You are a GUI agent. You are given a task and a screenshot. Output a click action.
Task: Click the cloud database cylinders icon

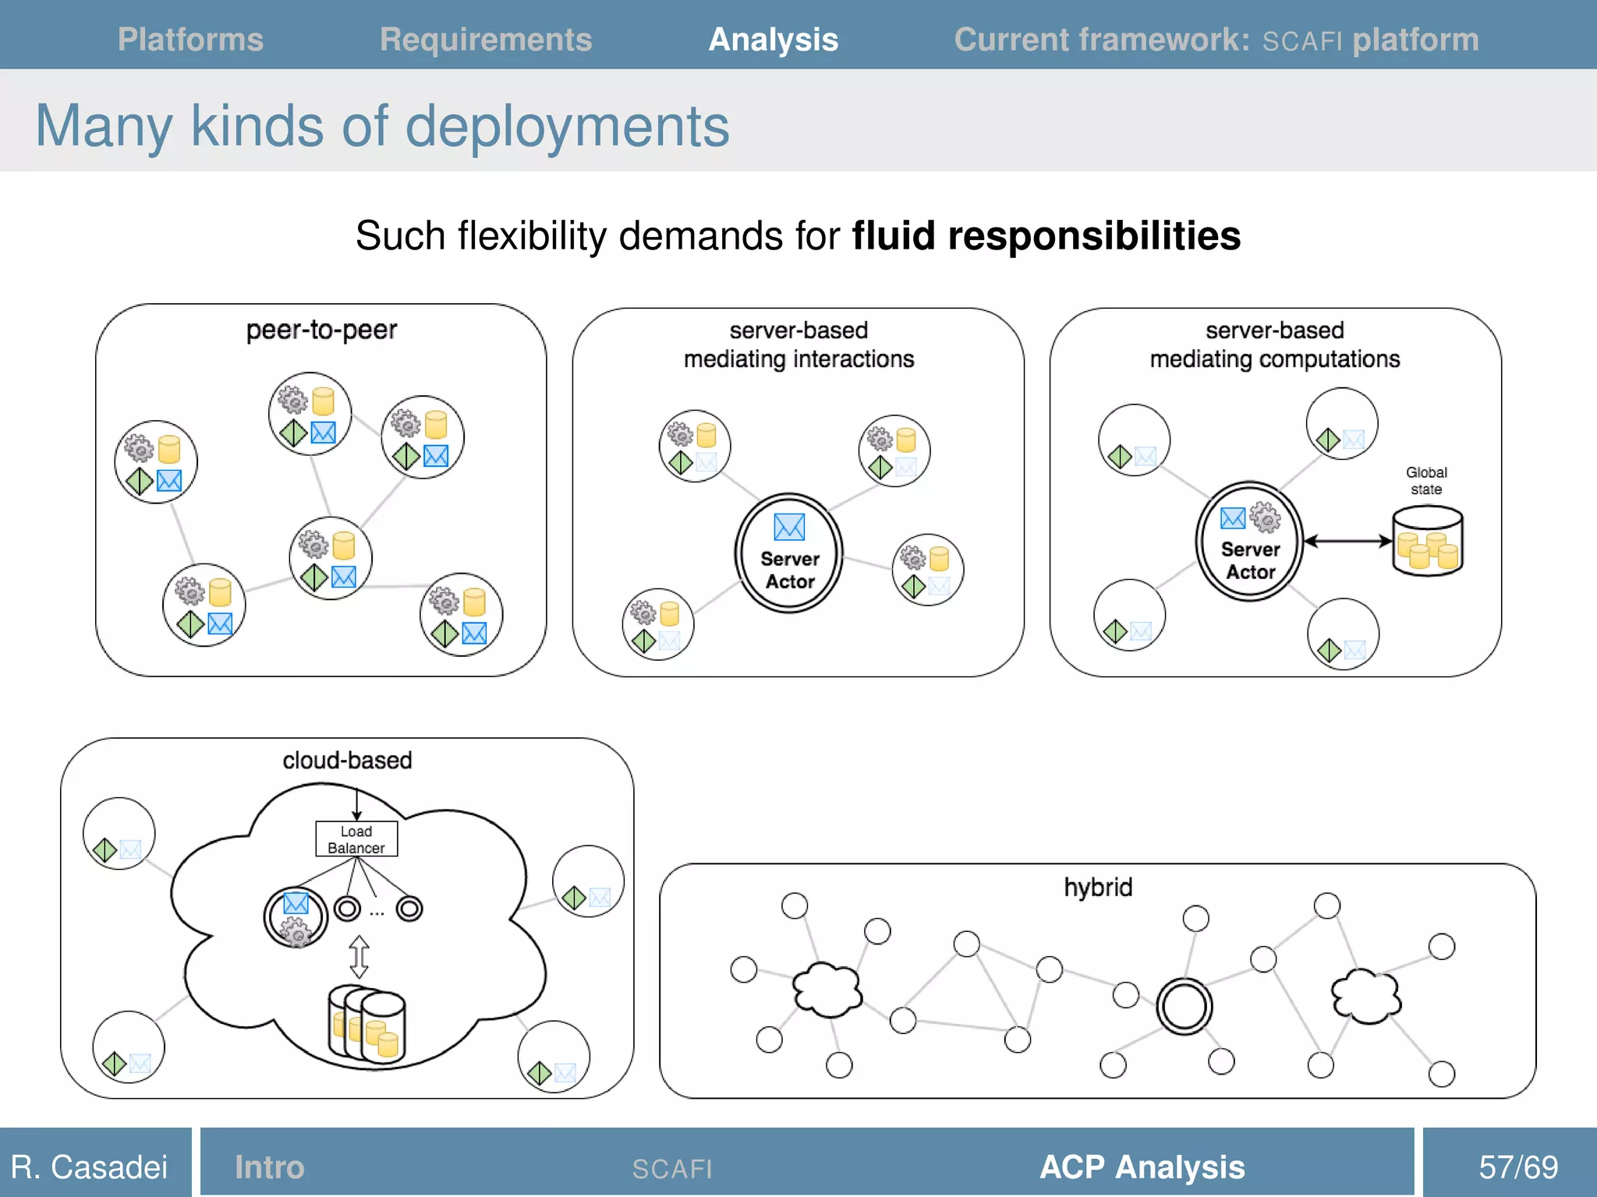pyautogui.click(x=367, y=1025)
